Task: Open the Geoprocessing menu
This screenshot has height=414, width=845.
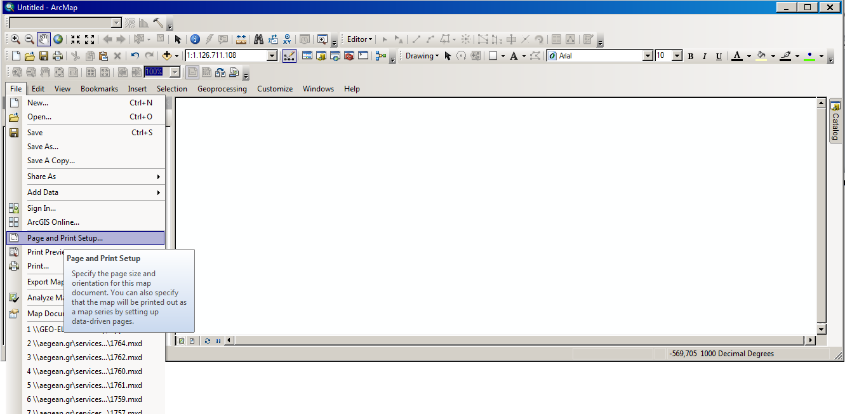Action: 222,89
